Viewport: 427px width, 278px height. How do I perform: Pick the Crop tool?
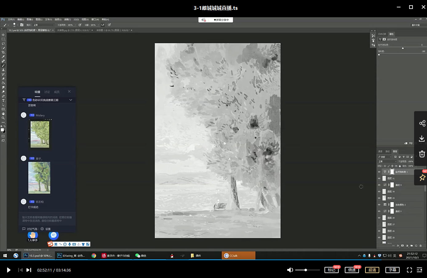3,52
